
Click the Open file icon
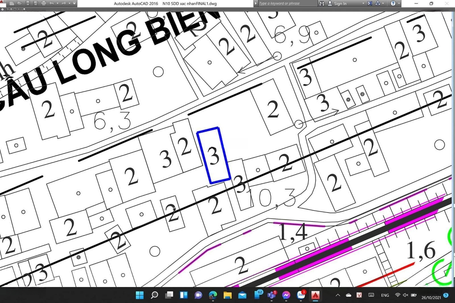coord(19,3)
